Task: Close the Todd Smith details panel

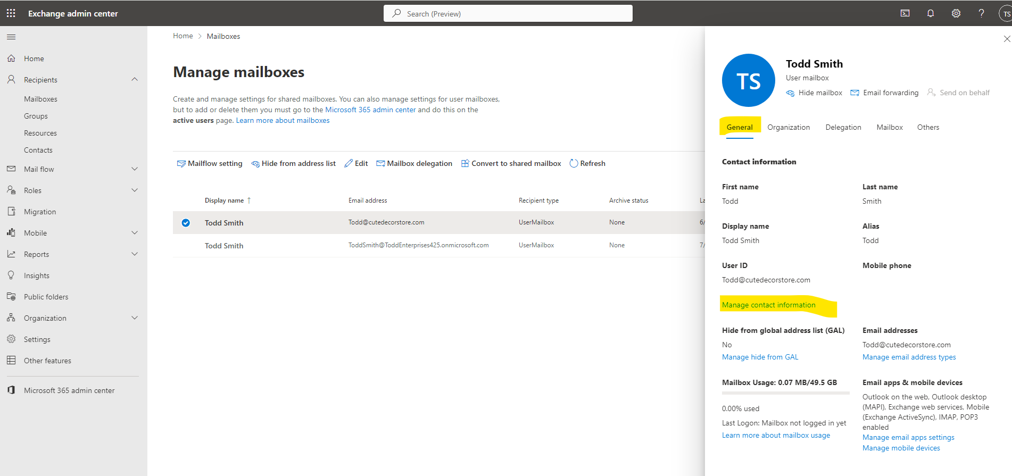Action: click(x=1006, y=39)
